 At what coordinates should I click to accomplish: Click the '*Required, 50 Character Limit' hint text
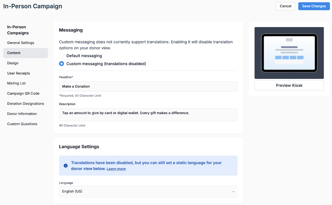(x=80, y=96)
